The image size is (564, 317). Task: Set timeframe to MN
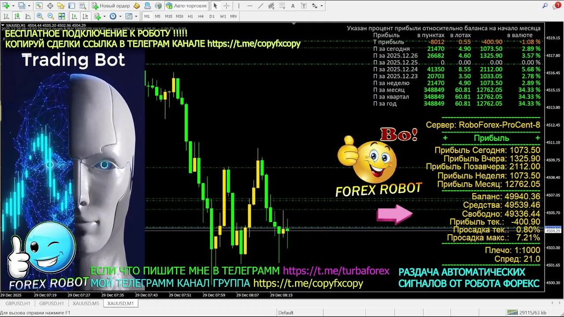click(x=233, y=16)
